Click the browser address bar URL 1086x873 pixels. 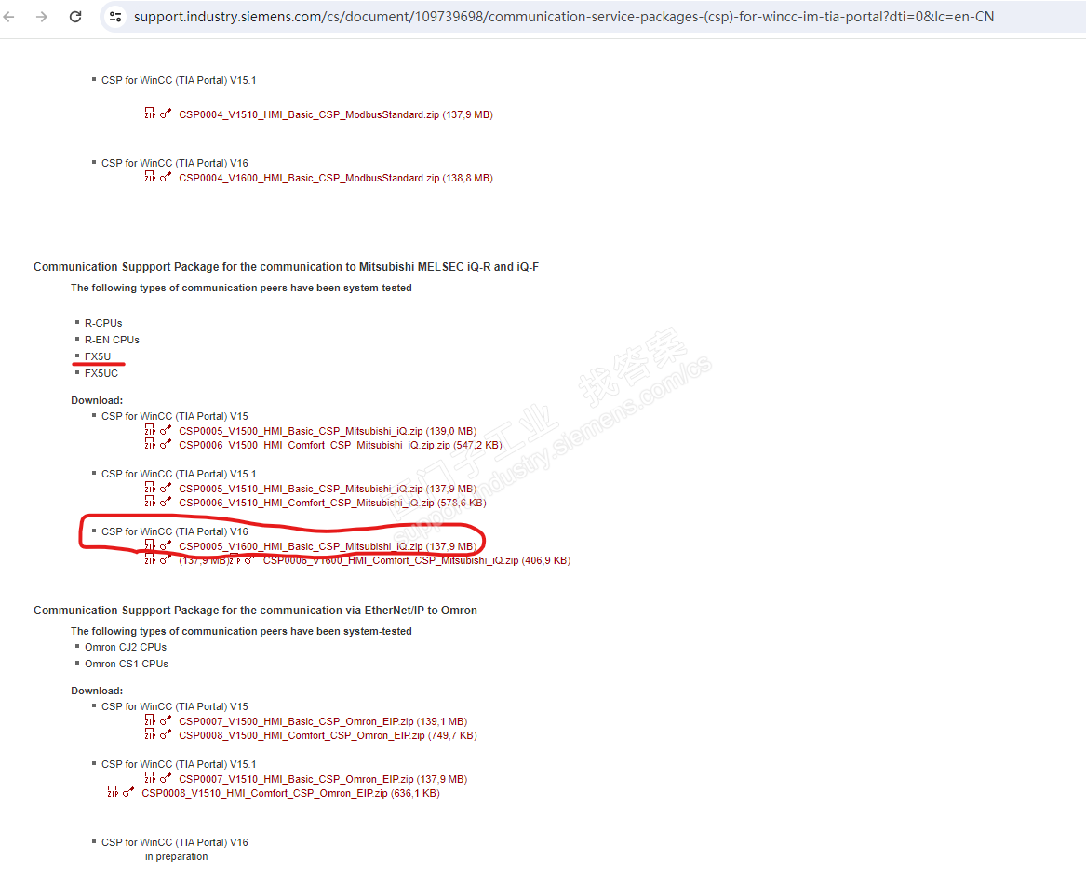[x=564, y=17]
